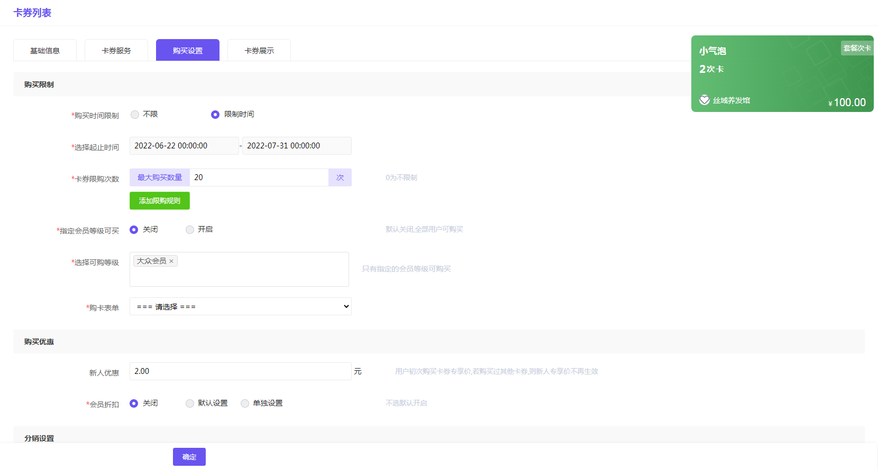
Task: Choose 默认设置 for member discount
Action: (190, 403)
